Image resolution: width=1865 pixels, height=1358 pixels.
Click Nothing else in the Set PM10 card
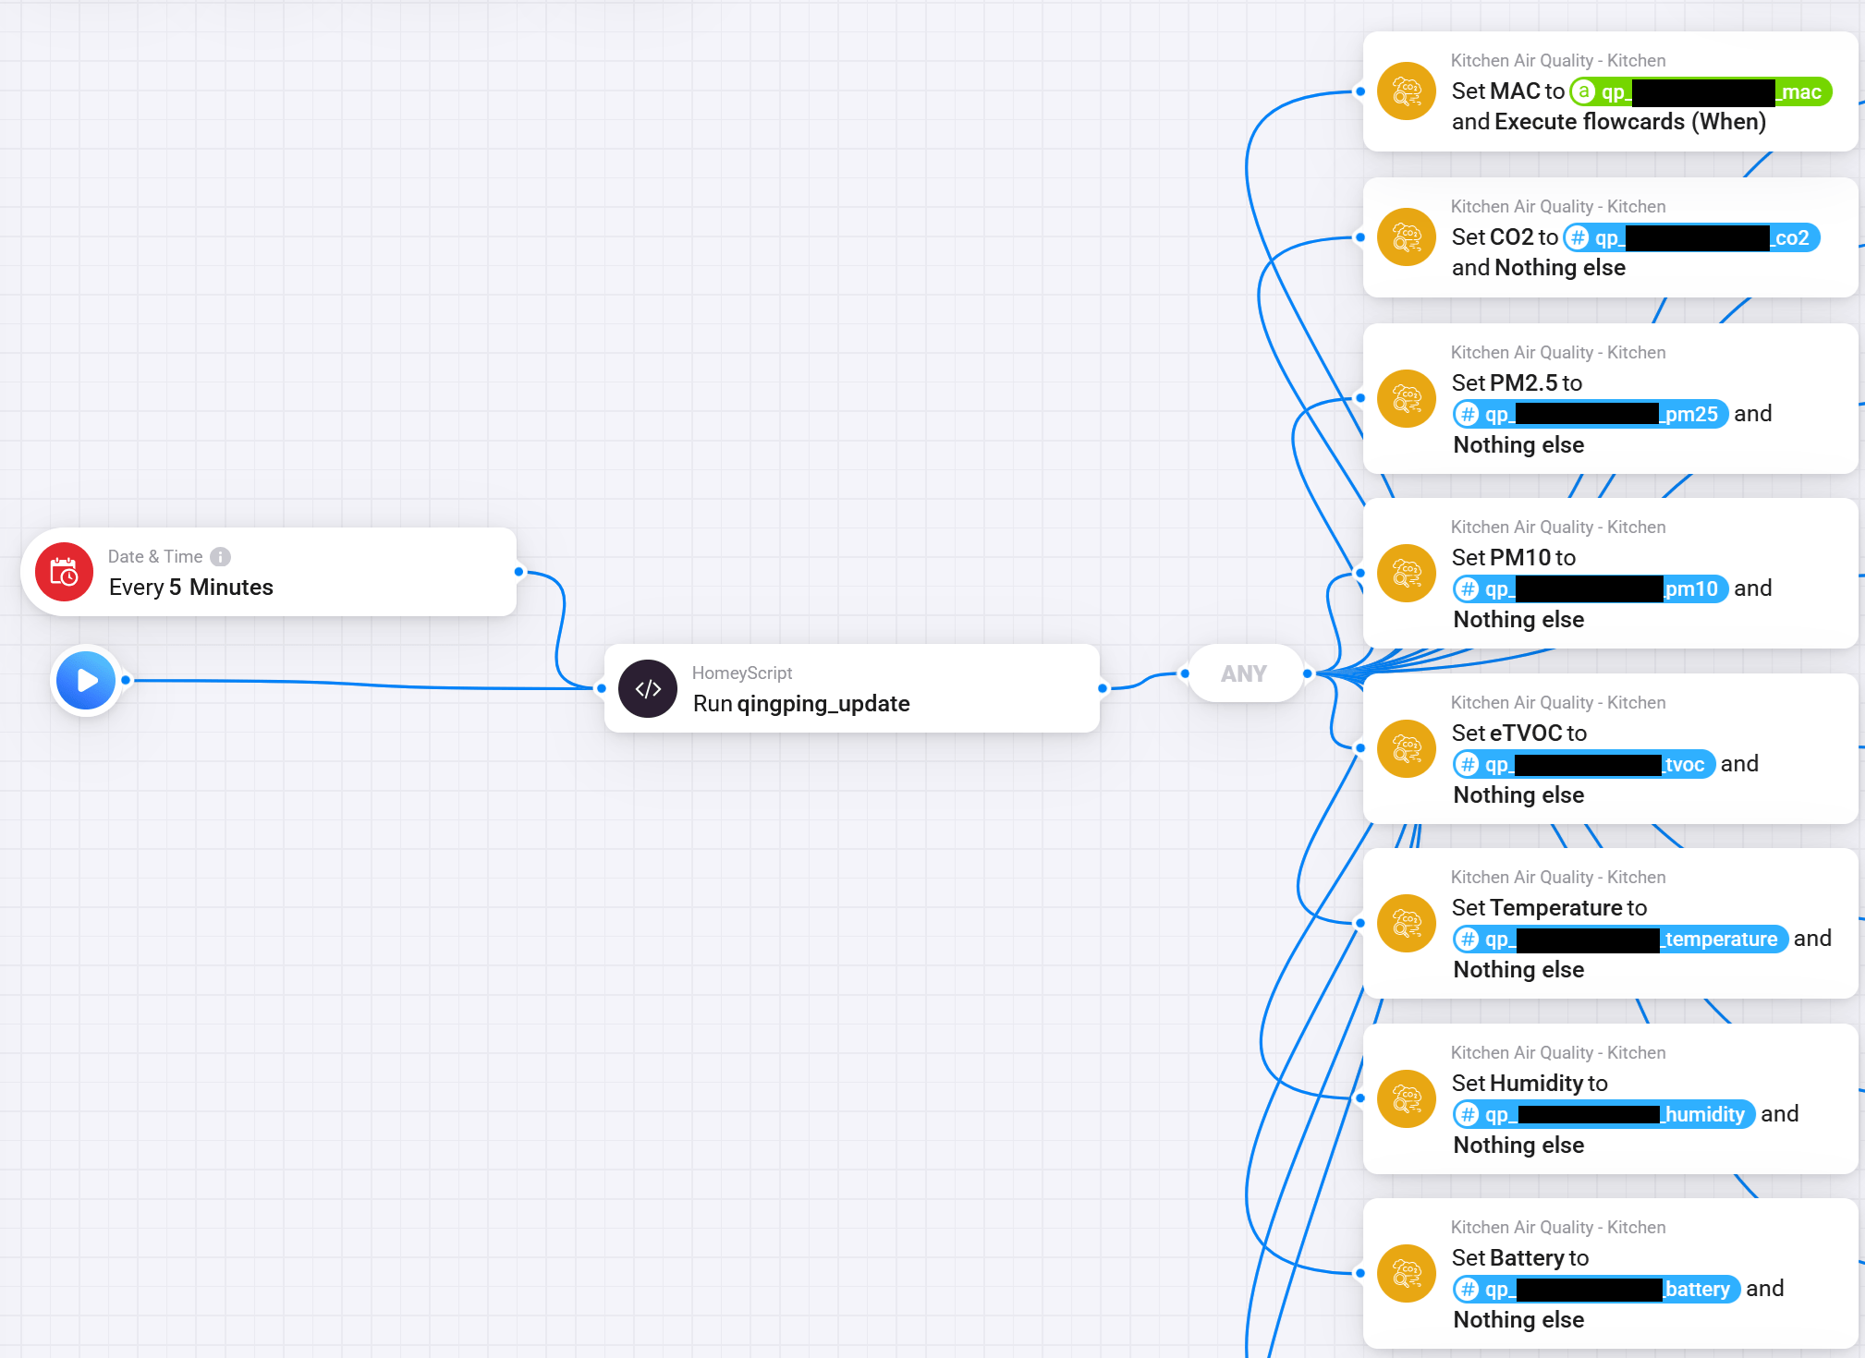(x=1518, y=620)
